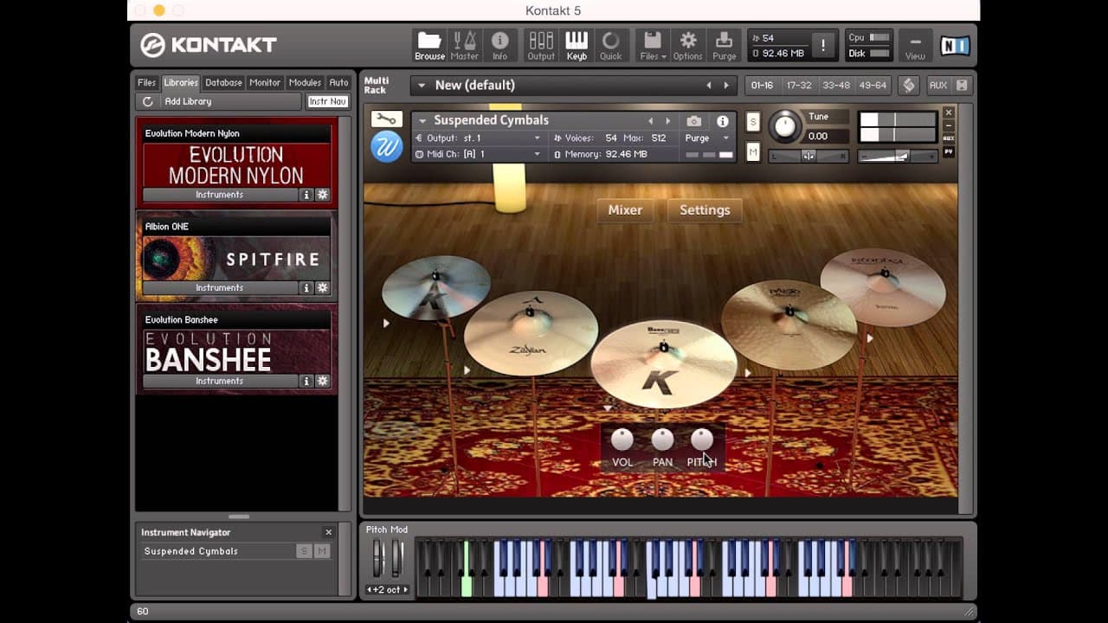Open settings gear of Evolution Banshee library

tap(322, 381)
